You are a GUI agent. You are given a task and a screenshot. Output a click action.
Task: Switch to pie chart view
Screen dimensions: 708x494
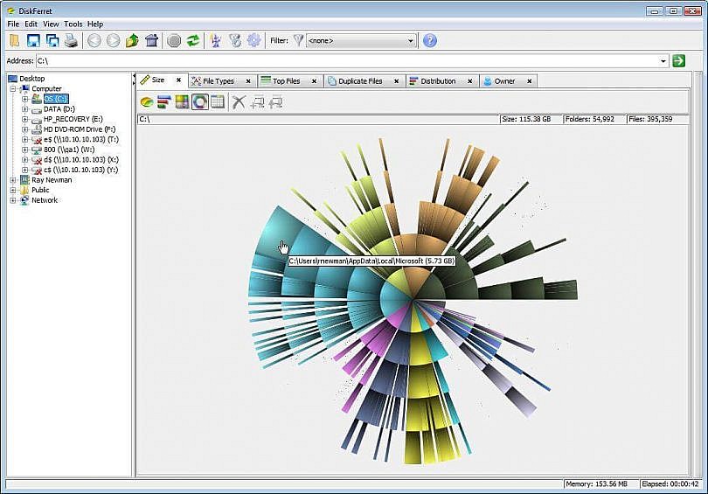146,102
